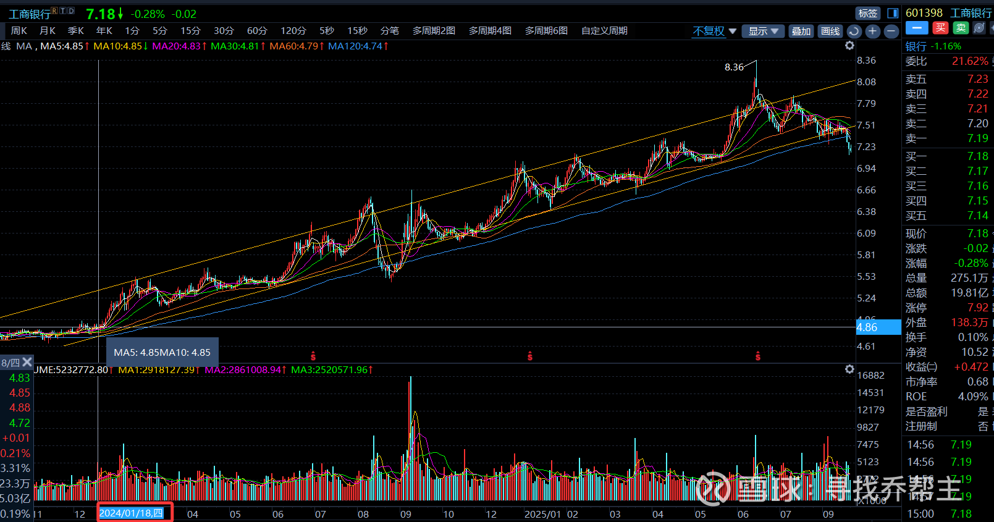Image resolution: width=994 pixels, height=522 pixels.
Task: Toggle the side panel layout icon
Action: (893, 13)
